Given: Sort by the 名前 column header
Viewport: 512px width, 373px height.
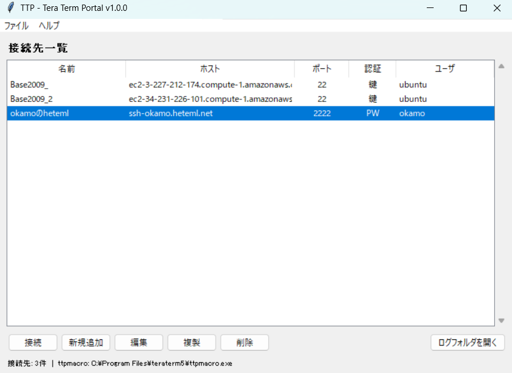Looking at the screenshot, I should point(66,69).
